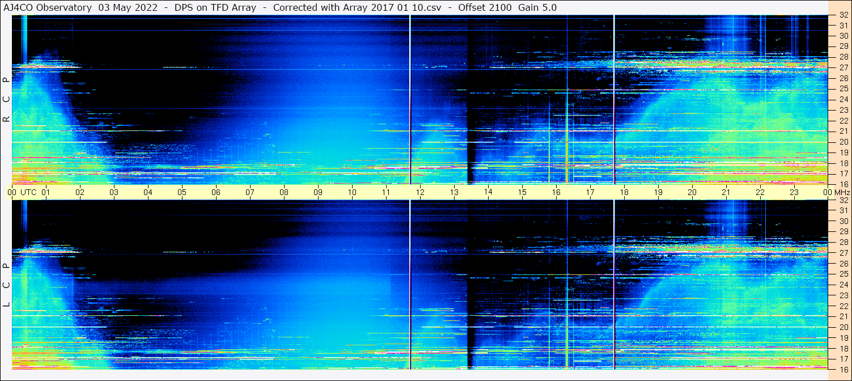Click the 20 MHz mark on lower scale

coord(842,327)
